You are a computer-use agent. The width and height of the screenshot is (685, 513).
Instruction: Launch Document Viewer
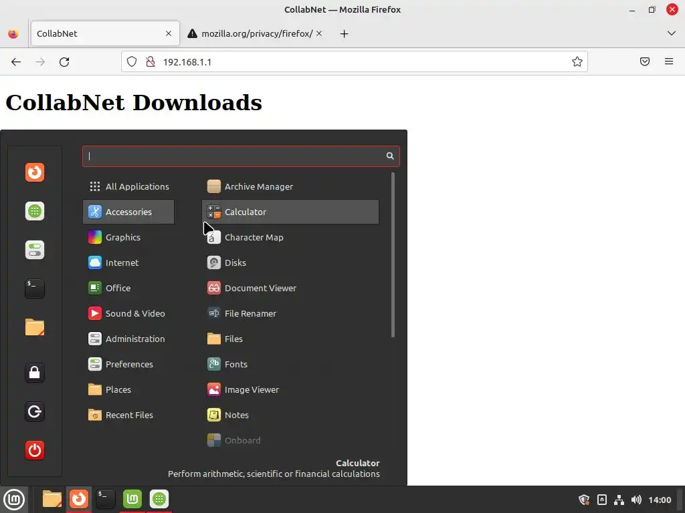click(290, 288)
